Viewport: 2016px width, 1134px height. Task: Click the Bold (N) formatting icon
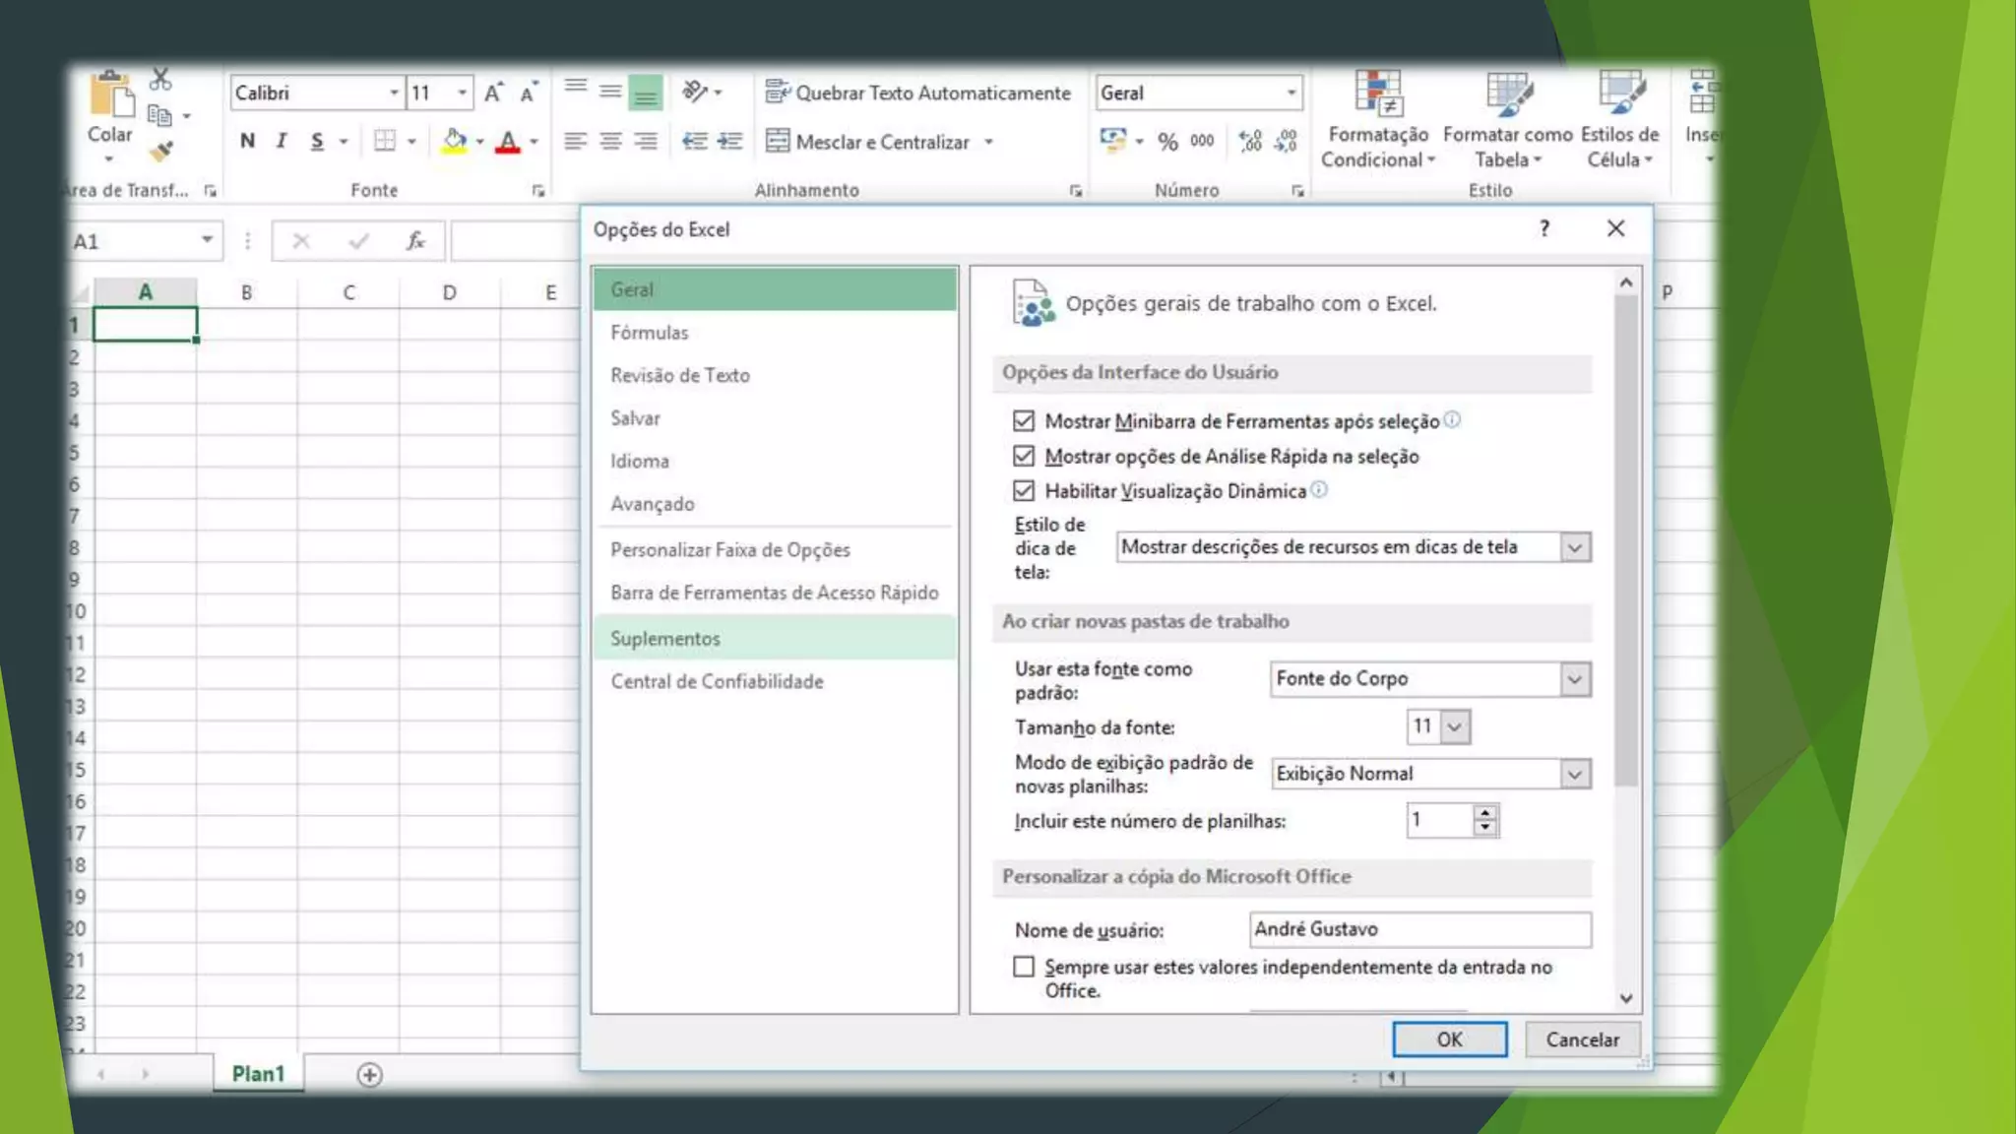click(247, 141)
